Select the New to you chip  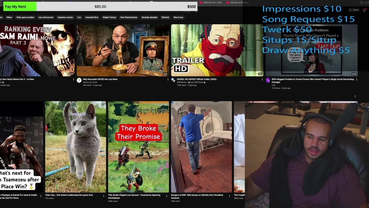(x=178, y=17)
